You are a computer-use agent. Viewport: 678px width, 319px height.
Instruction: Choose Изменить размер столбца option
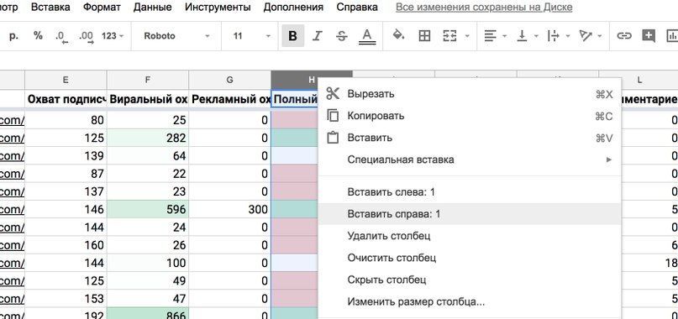click(470, 301)
